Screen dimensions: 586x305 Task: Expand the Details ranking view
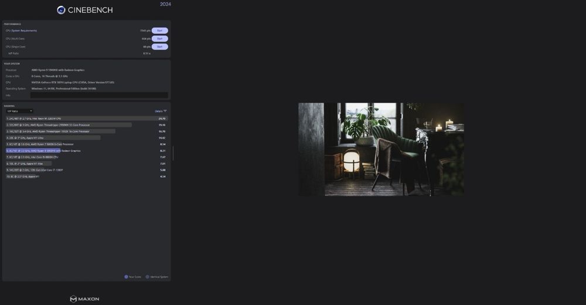161,111
